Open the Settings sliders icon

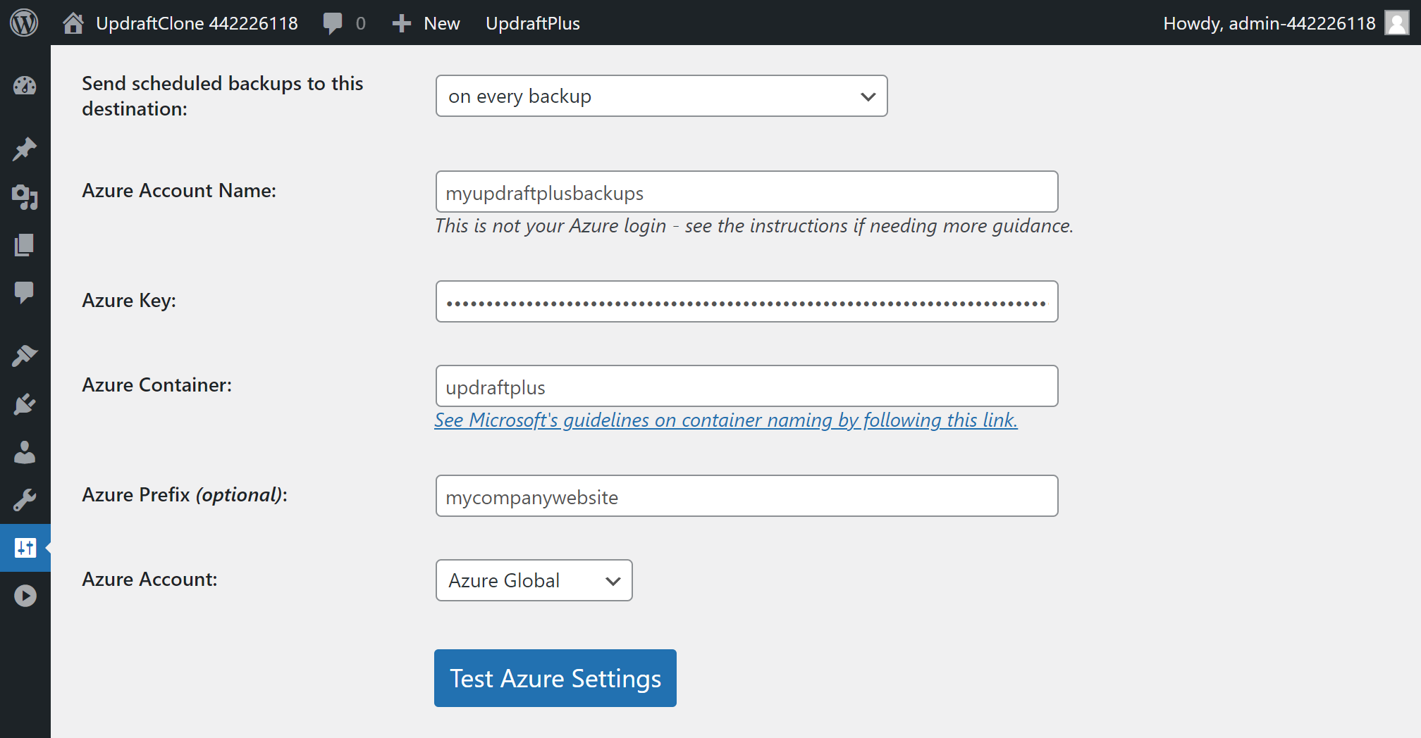[x=25, y=548]
